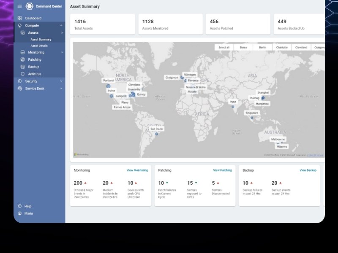Screen dimensions: 338x253
Task: Toggle the Berlin location filter
Action: [262, 48]
